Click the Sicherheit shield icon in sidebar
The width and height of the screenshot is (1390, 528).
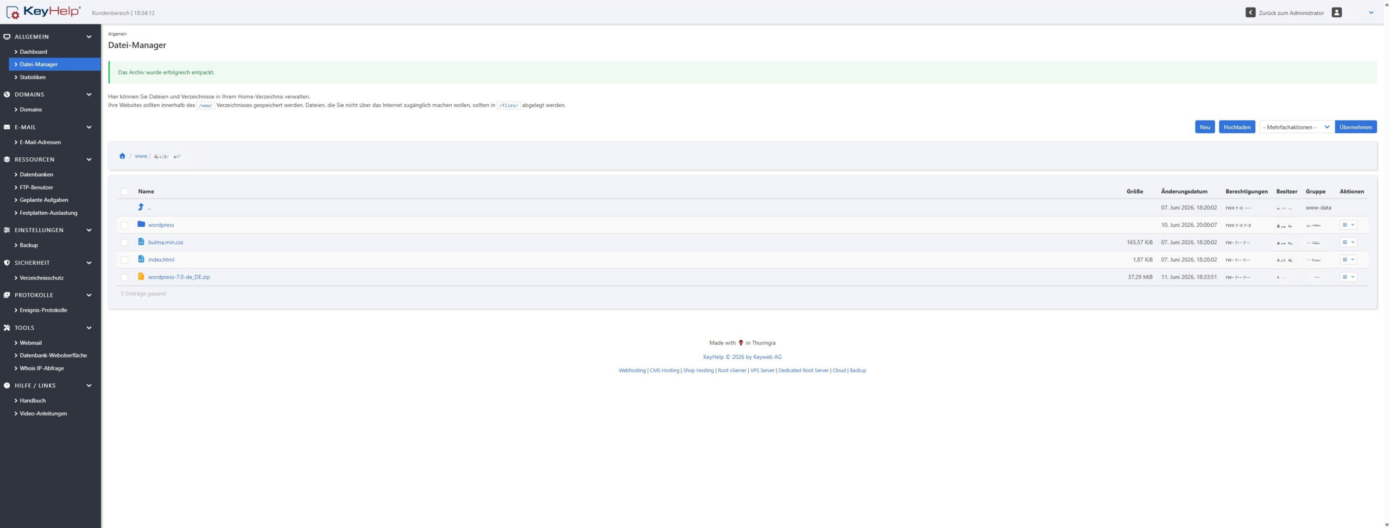point(7,263)
